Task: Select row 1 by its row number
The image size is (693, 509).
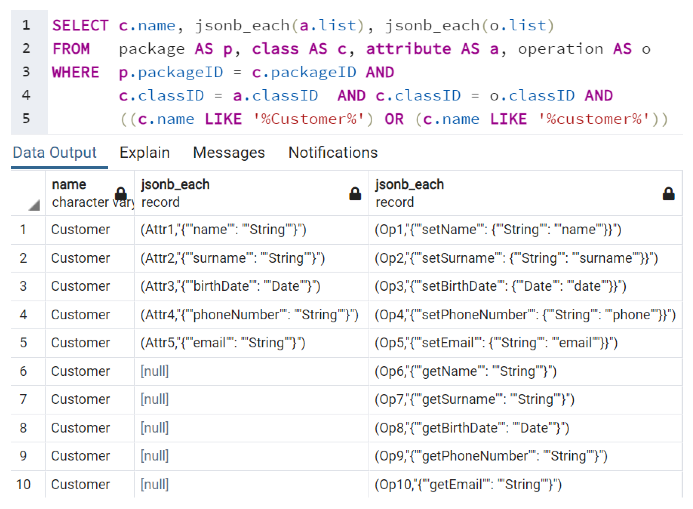Action: [x=23, y=230]
